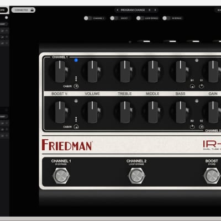Click the Friedman logo
The image size is (221, 221).
[x=67, y=145]
